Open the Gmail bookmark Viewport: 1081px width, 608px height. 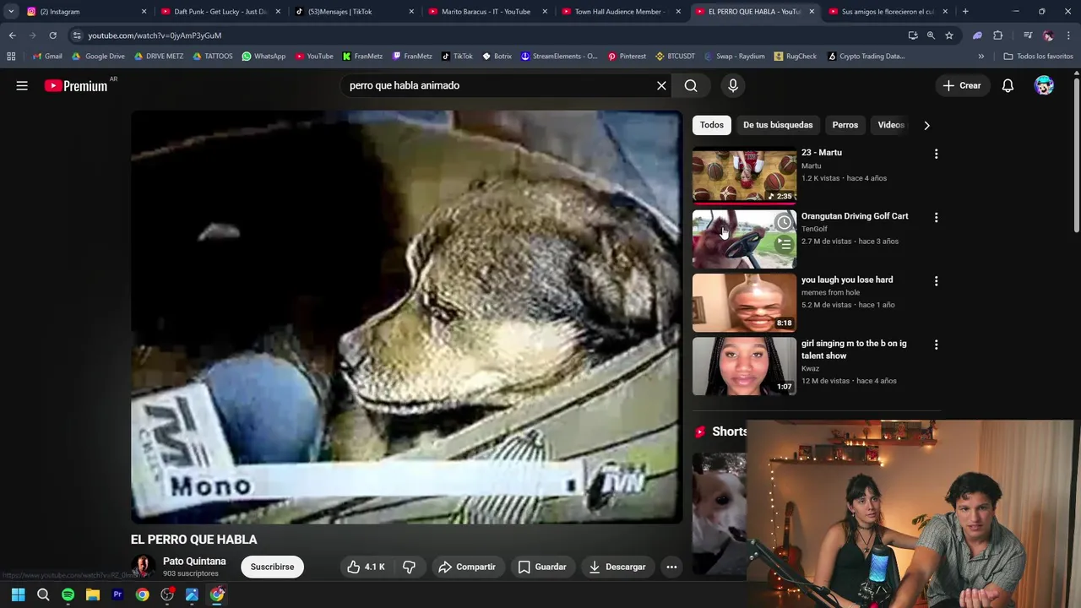pos(47,57)
